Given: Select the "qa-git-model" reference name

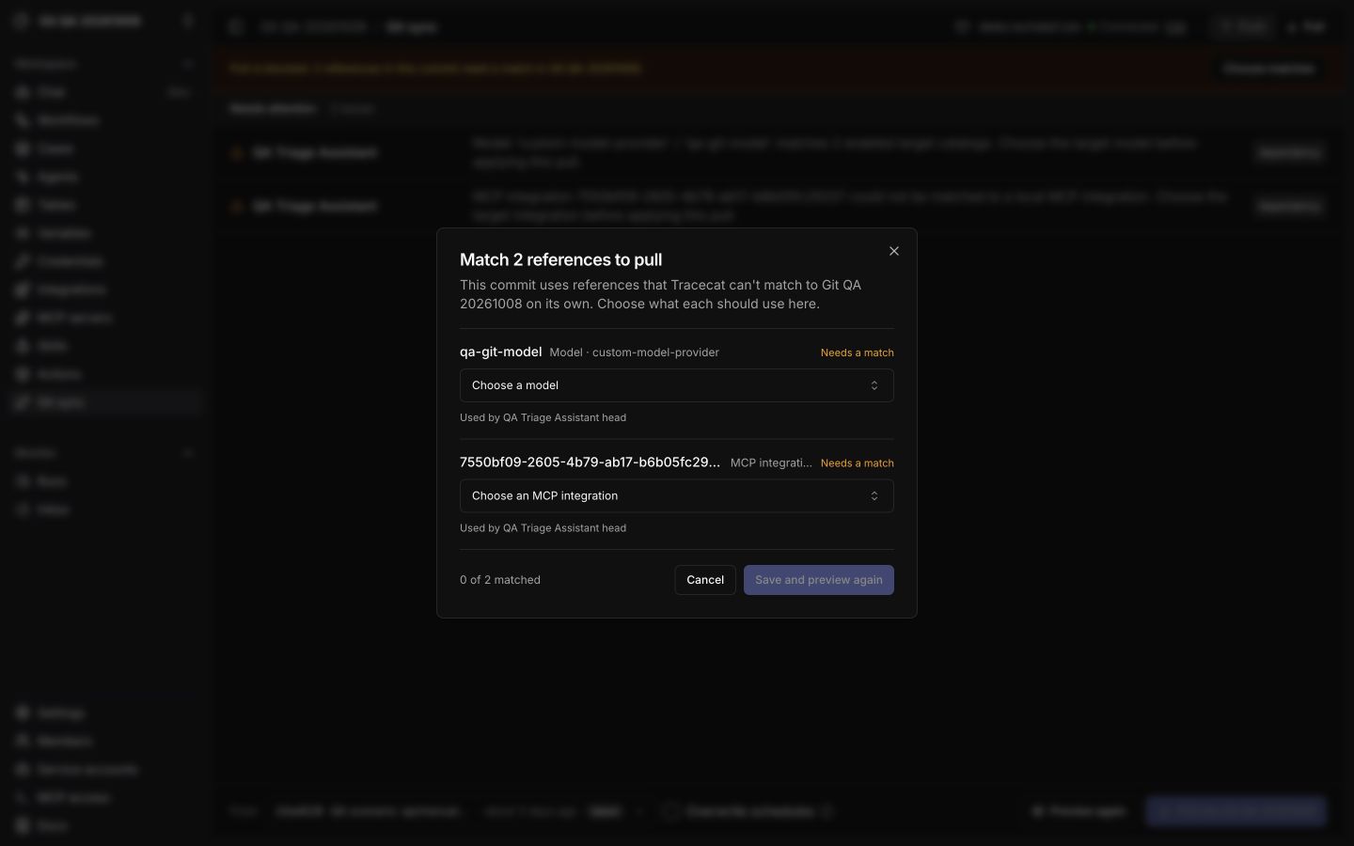Looking at the screenshot, I should pyautogui.click(x=501, y=352).
